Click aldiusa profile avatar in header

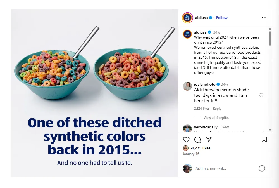tap(187, 18)
